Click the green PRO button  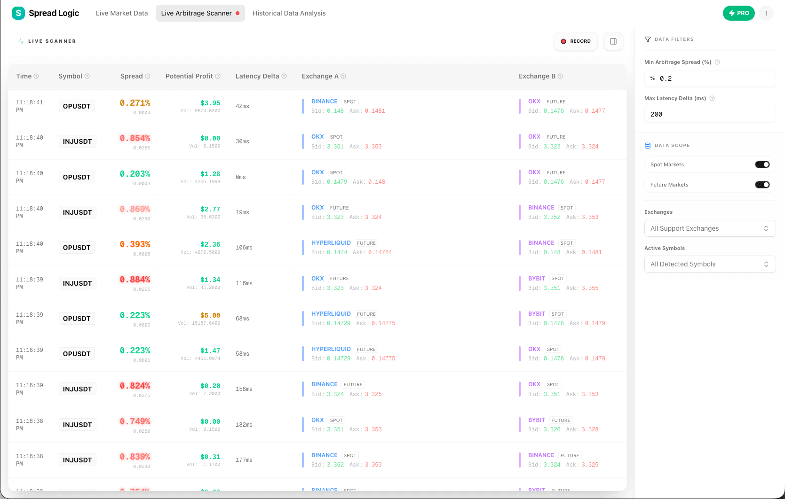[738, 13]
